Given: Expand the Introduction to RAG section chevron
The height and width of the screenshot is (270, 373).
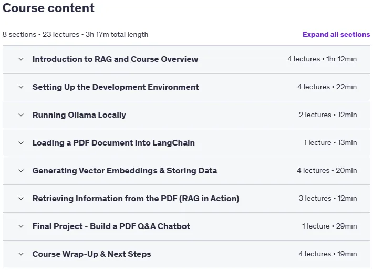Looking at the screenshot, I should [x=21, y=59].
